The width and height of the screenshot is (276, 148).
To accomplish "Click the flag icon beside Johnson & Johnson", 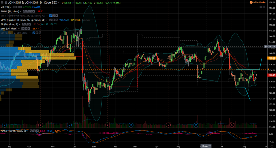I will 6,3.
